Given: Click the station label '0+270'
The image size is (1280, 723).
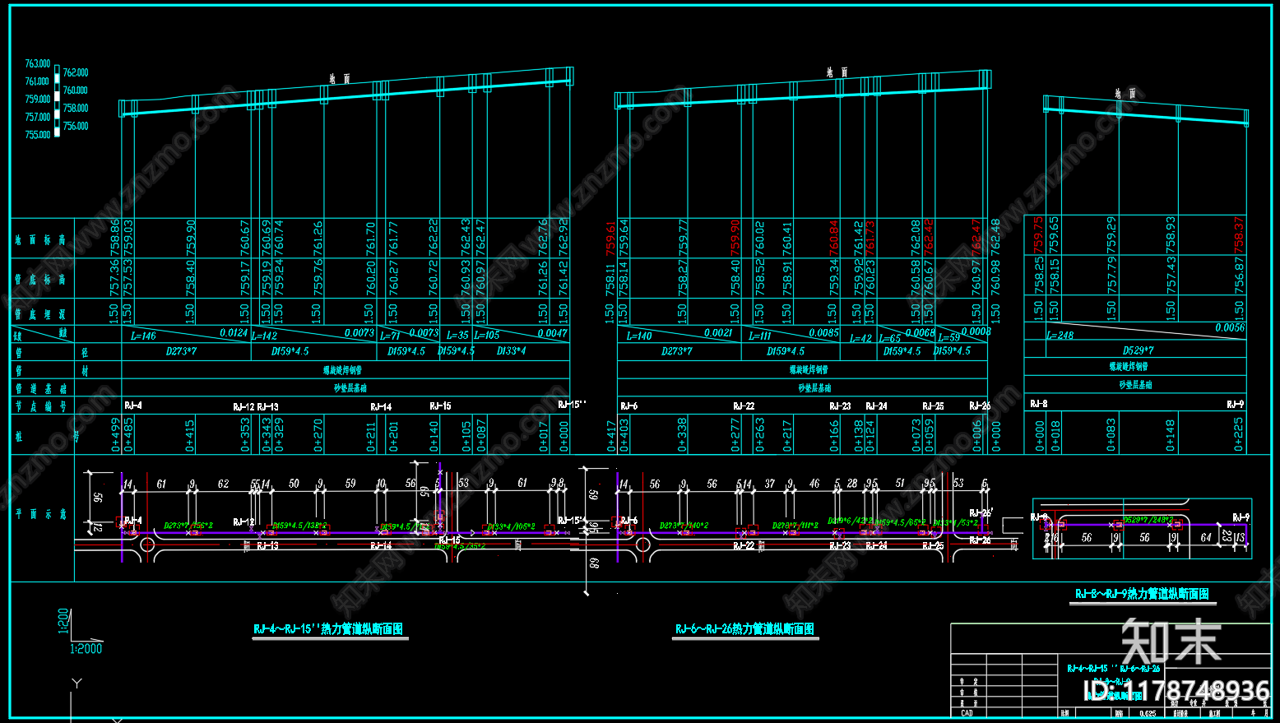Looking at the screenshot, I should coord(318,434).
